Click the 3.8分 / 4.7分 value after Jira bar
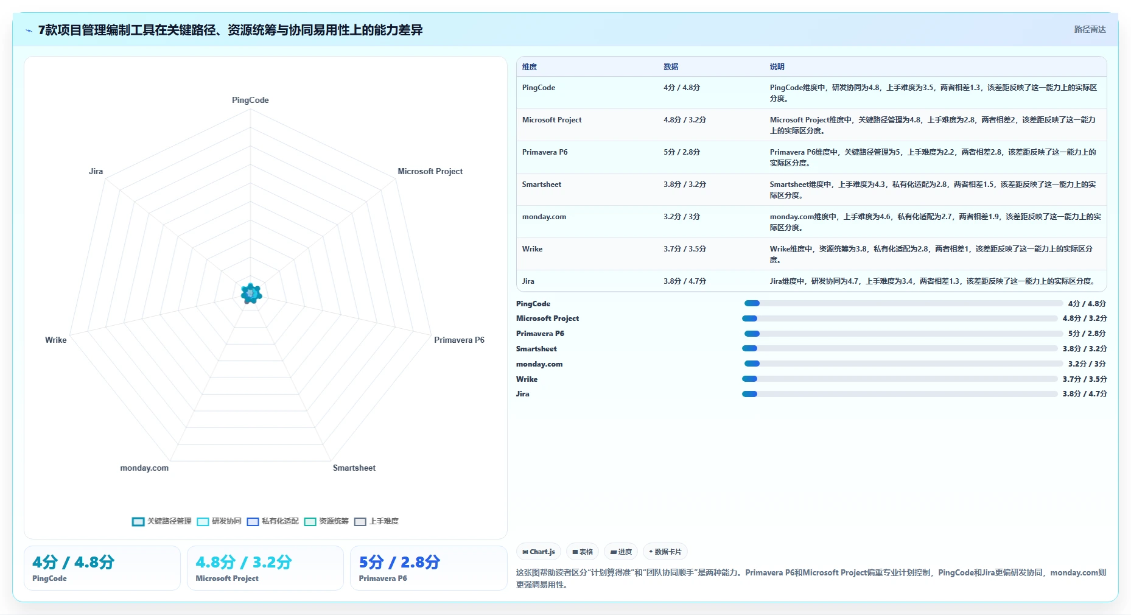This screenshot has height=615, width=1131. 1085,394
